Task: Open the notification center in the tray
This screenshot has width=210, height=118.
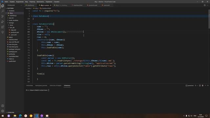Action: (206, 116)
